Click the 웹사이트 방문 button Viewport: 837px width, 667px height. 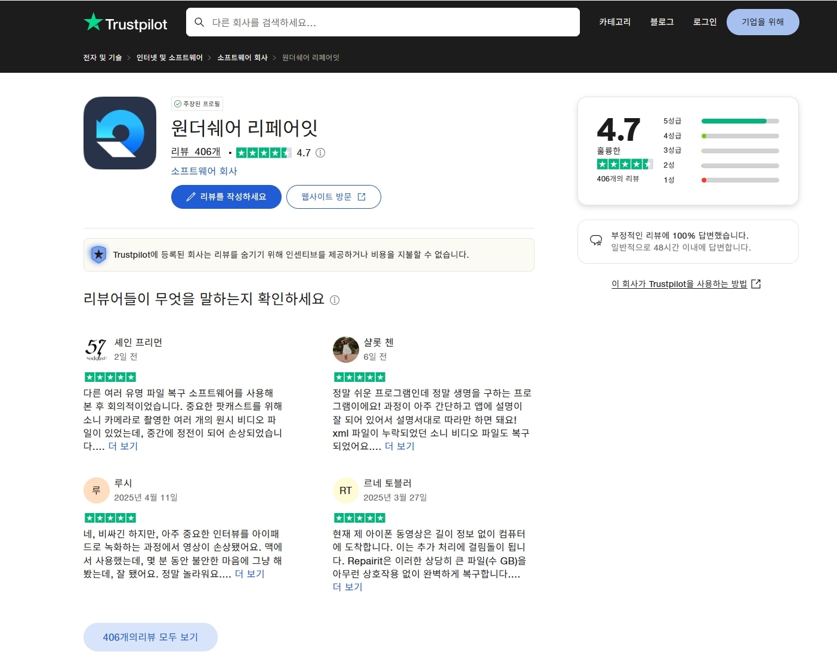[333, 197]
